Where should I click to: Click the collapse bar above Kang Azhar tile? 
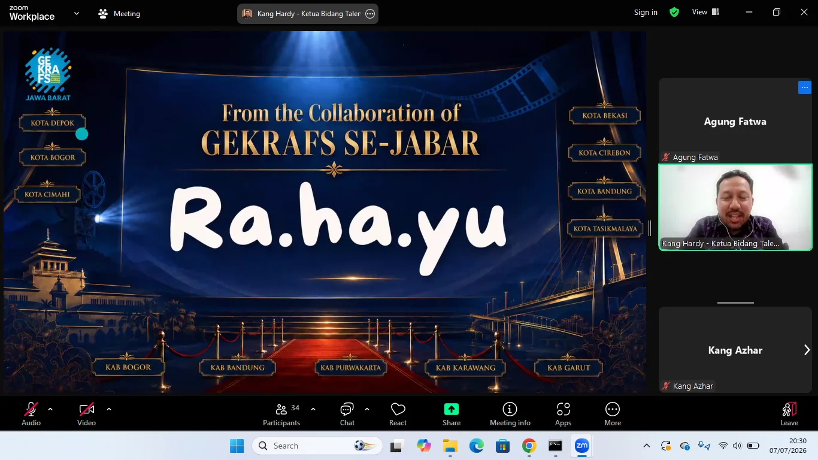tap(735, 302)
